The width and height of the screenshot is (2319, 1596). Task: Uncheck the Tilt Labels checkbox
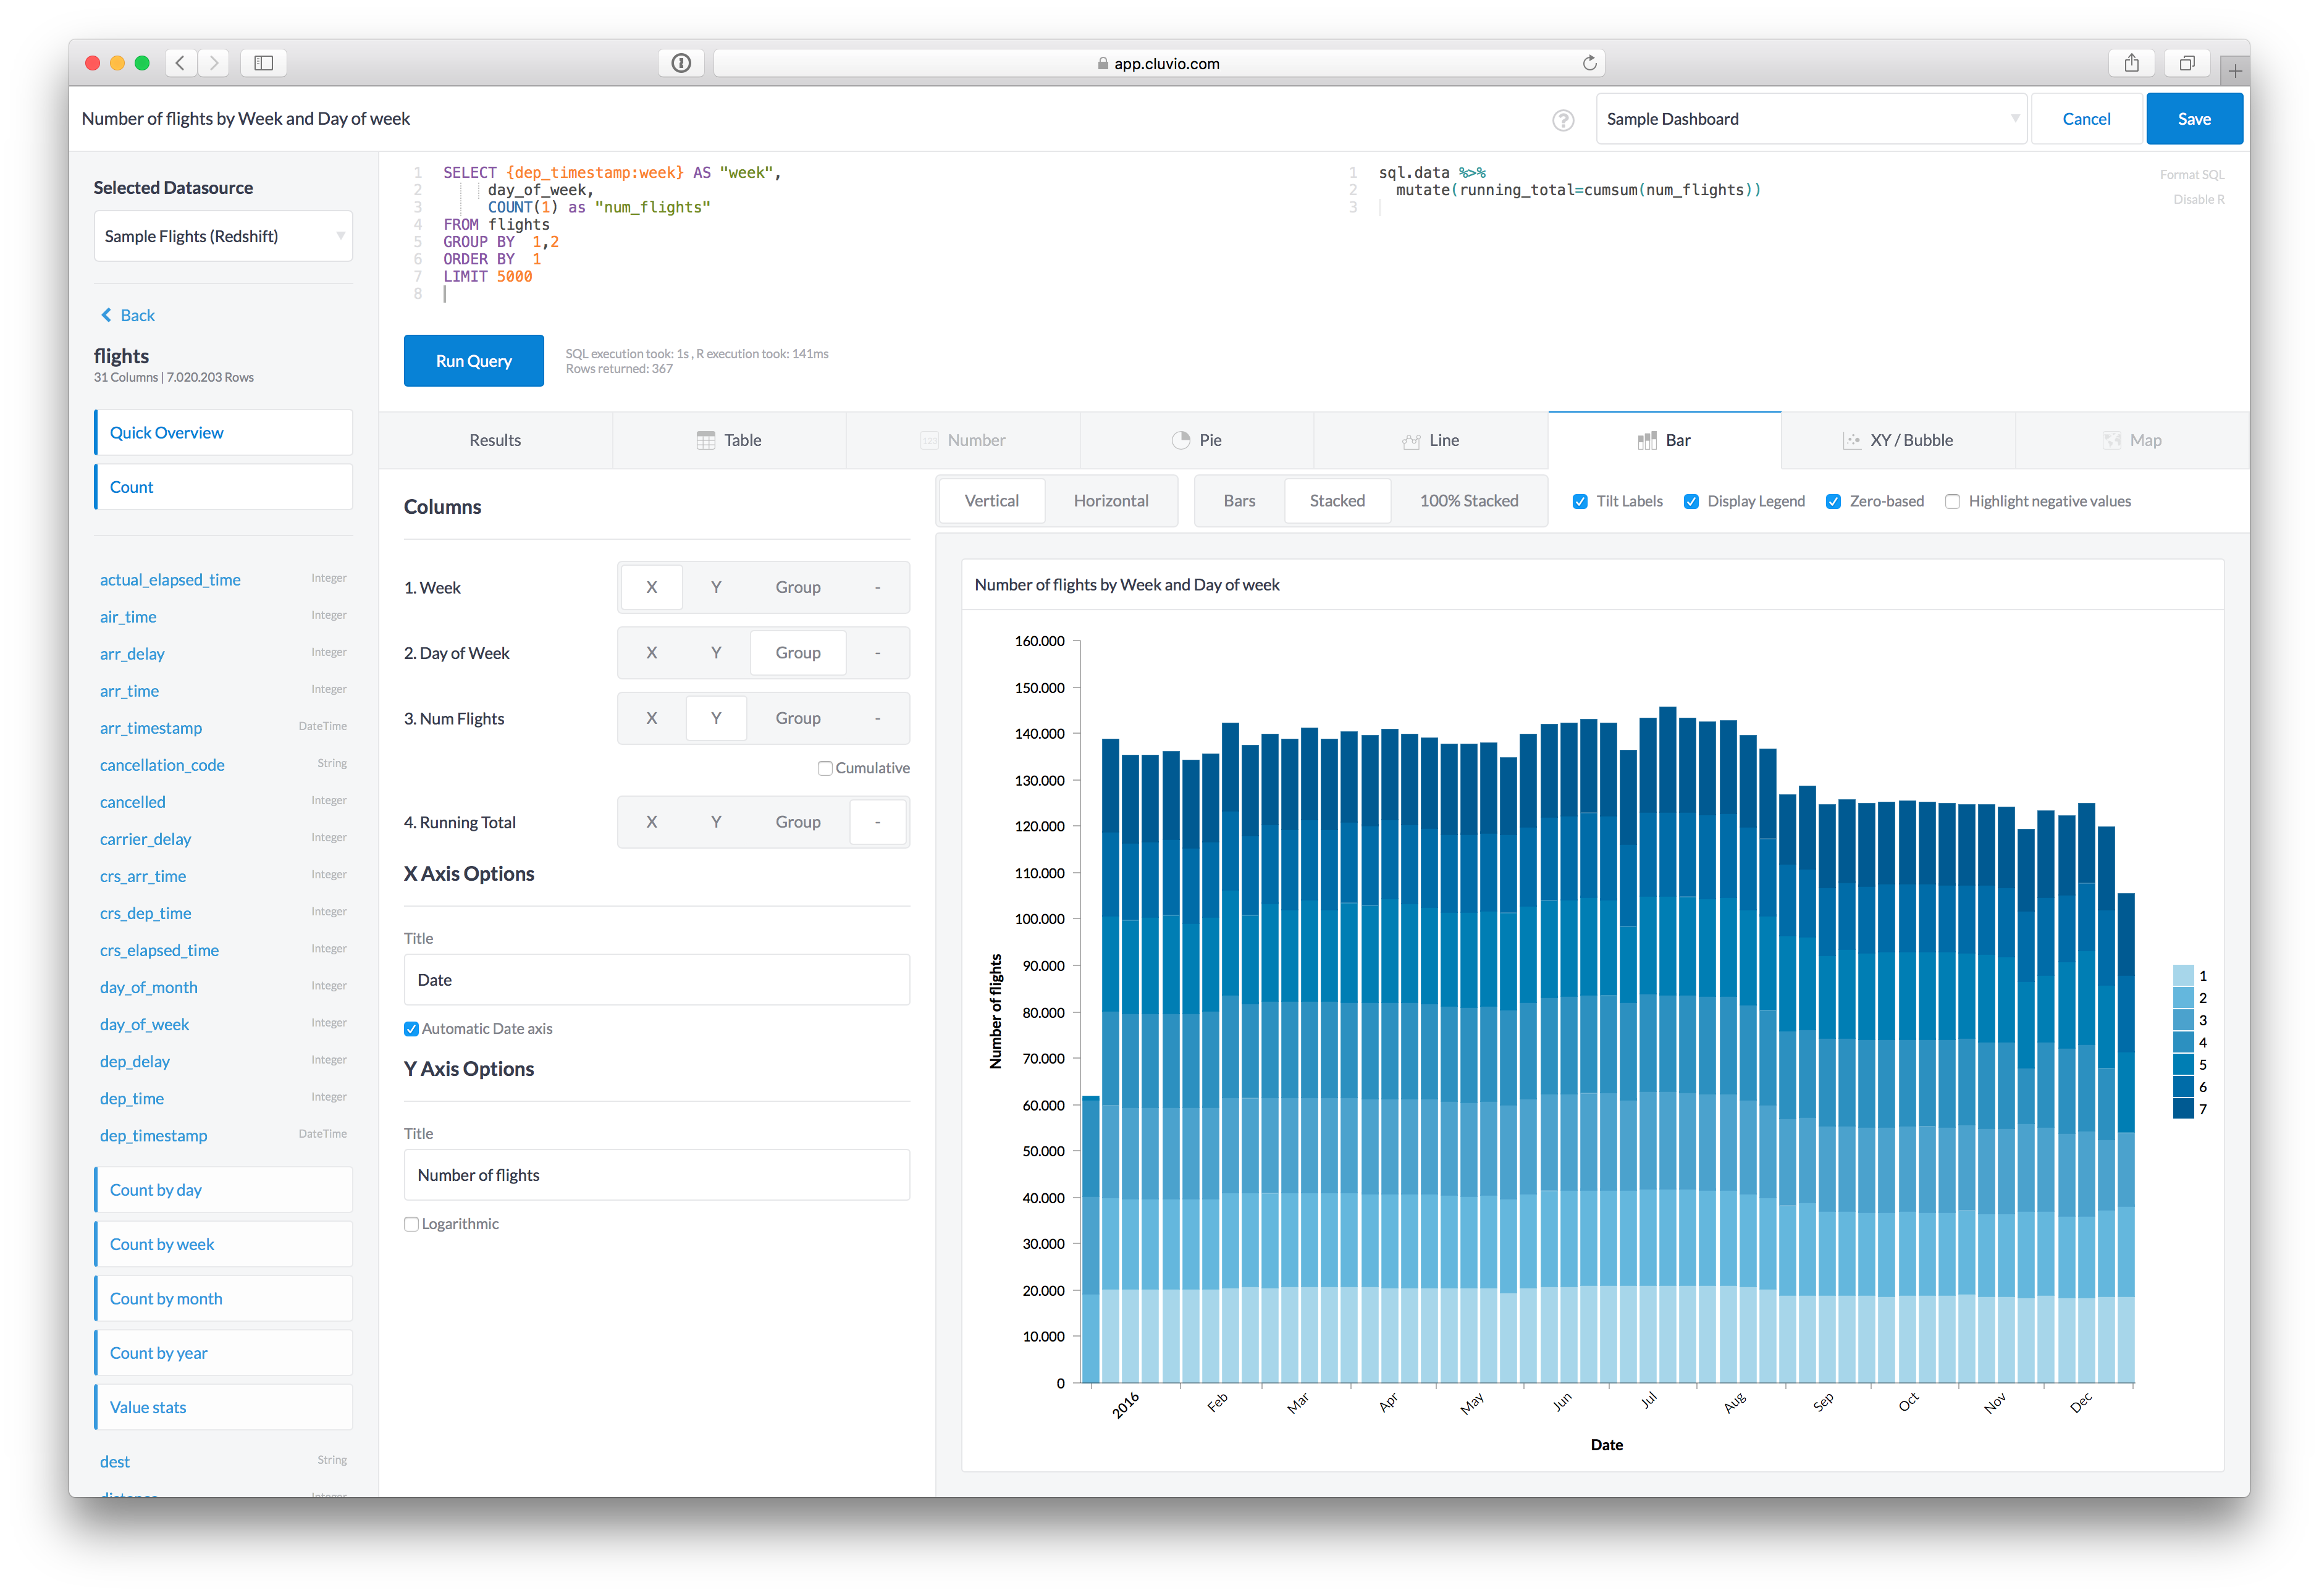tap(1580, 502)
